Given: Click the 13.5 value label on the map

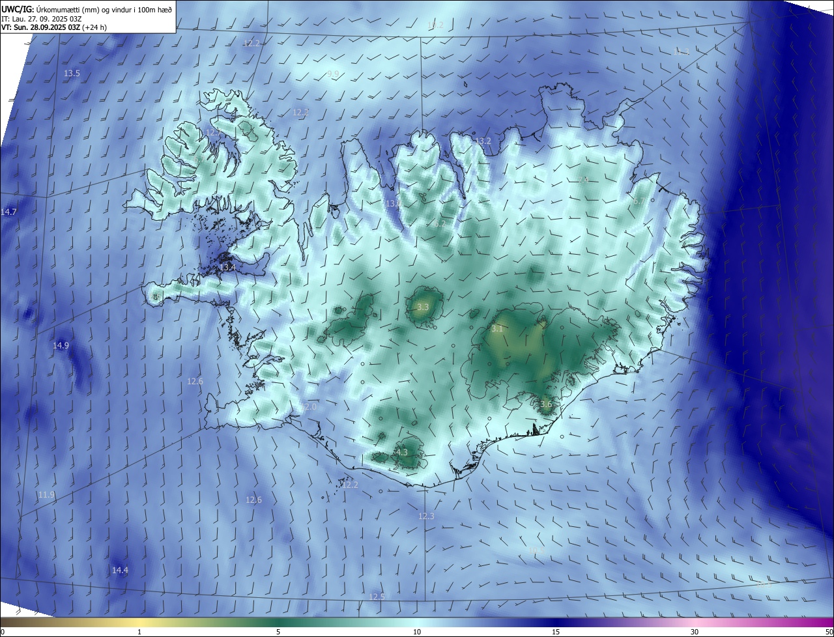Looking at the screenshot, I should pos(72,74).
